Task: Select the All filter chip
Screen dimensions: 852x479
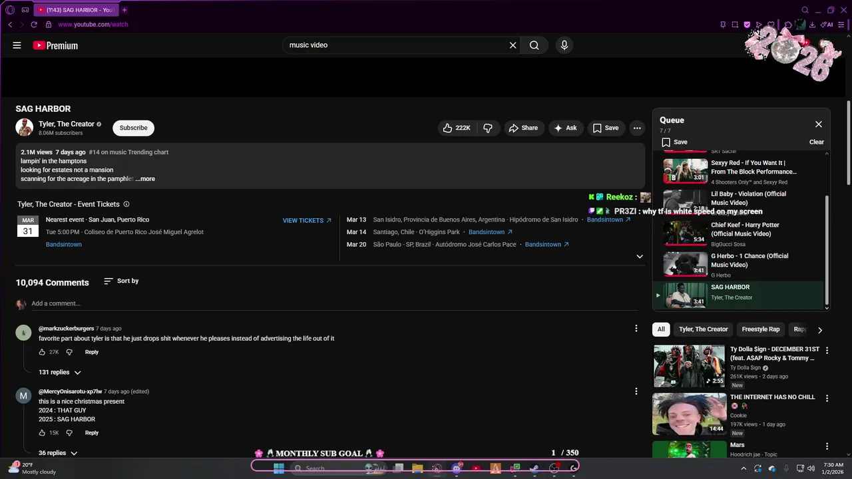Action: (x=661, y=329)
